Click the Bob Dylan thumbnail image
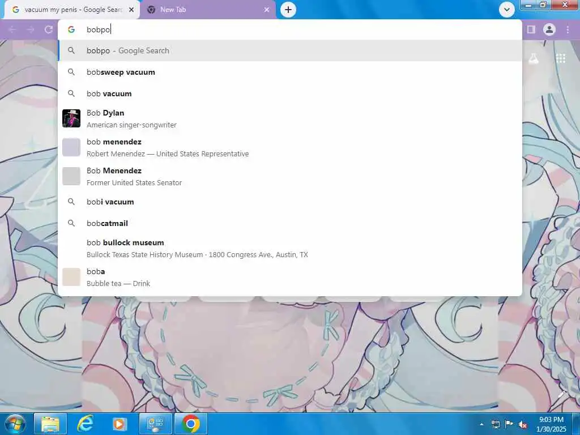 coord(71,118)
